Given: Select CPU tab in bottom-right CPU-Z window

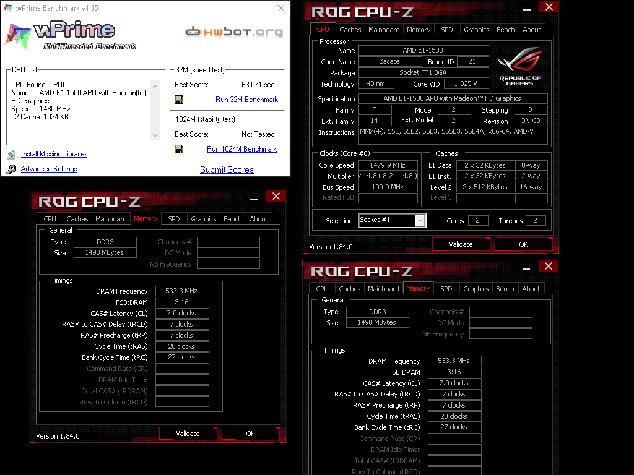Looking at the screenshot, I should pyautogui.click(x=322, y=288).
